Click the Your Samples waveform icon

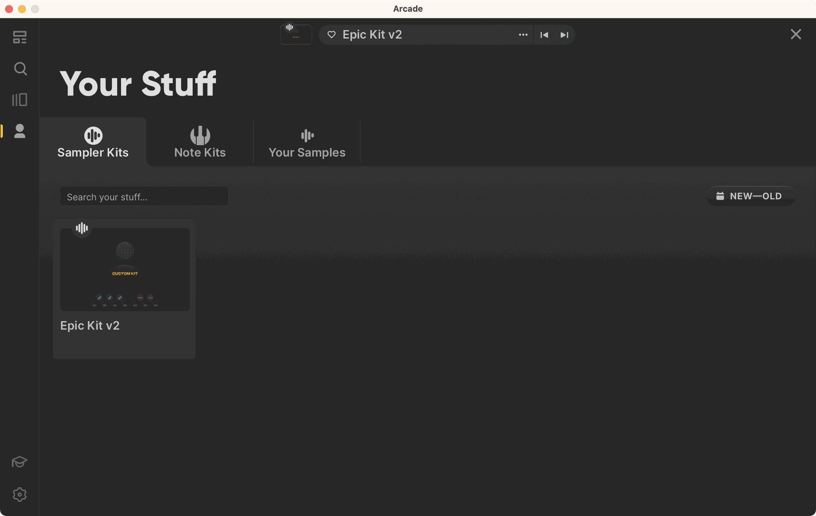click(307, 136)
